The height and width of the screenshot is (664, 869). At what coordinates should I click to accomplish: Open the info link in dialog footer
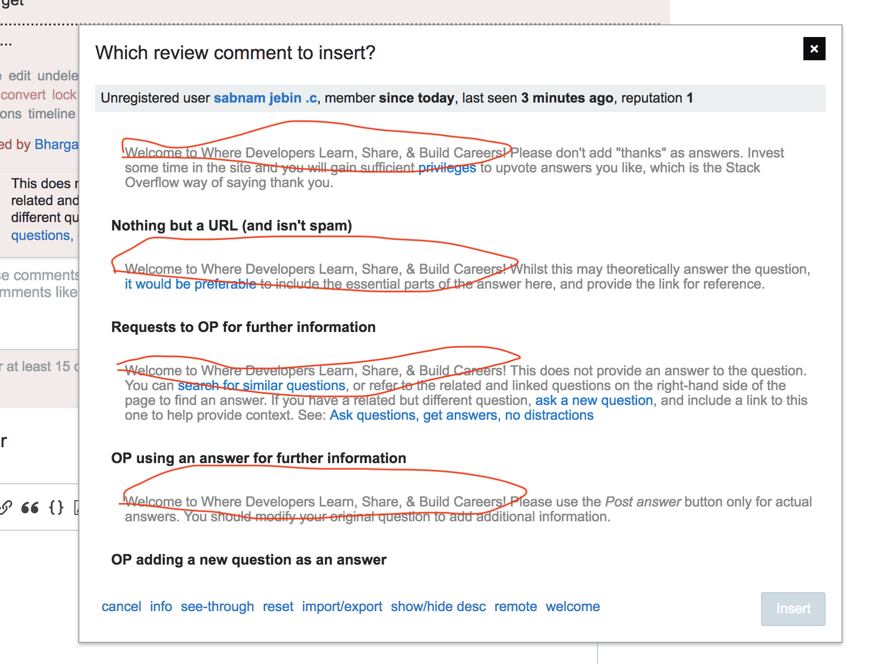pyautogui.click(x=161, y=606)
